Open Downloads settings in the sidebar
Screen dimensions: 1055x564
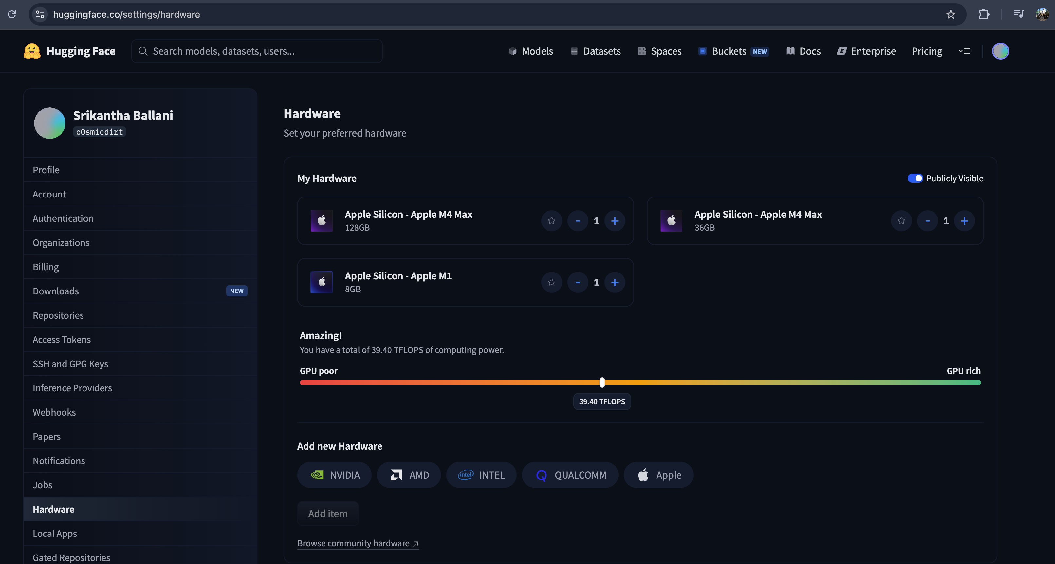click(140, 291)
